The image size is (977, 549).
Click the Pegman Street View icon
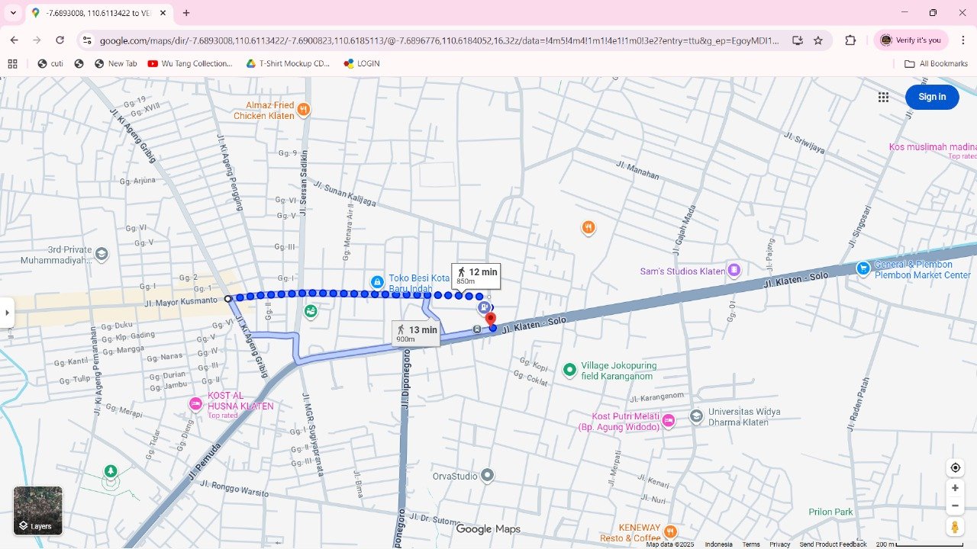(x=955, y=527)
